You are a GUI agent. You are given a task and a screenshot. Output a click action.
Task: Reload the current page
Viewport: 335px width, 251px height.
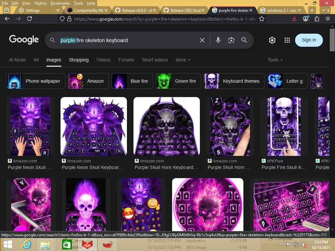[29, 19]
